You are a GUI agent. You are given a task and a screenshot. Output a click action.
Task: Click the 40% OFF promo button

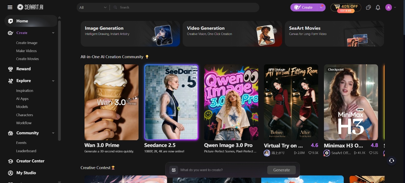coord(346,7)
